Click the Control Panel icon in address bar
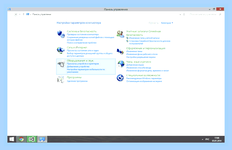This screenshot has height=150, width=232. (x=28, y=14)
